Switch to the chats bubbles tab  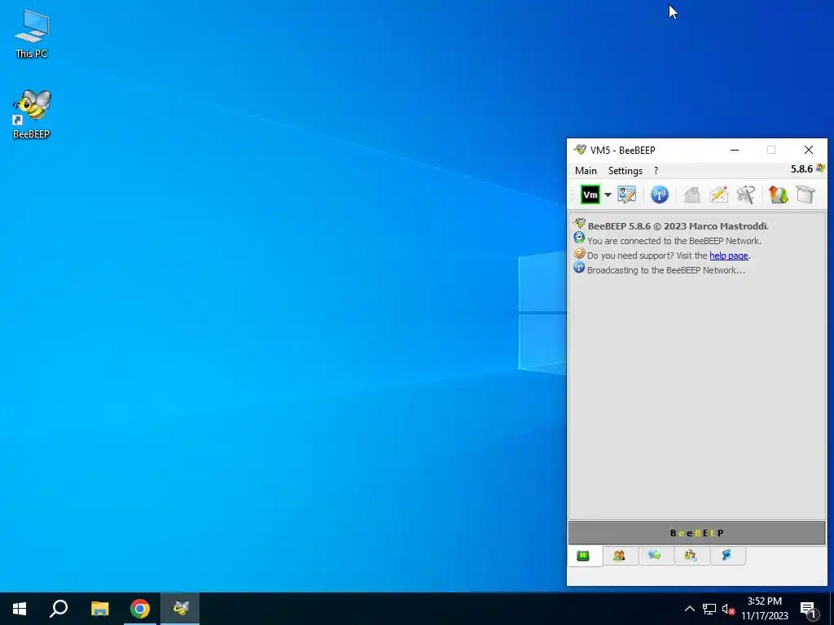click(x=655, y=555)
